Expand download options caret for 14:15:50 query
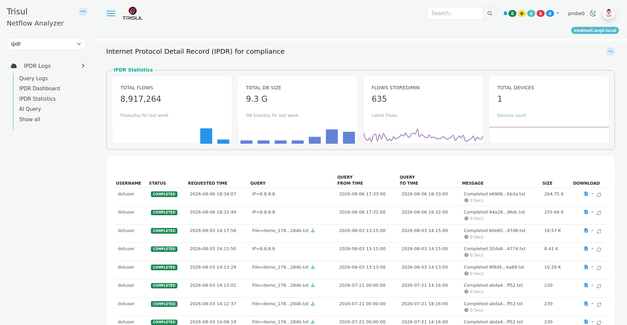627x325 pixels. click(592, 249)
